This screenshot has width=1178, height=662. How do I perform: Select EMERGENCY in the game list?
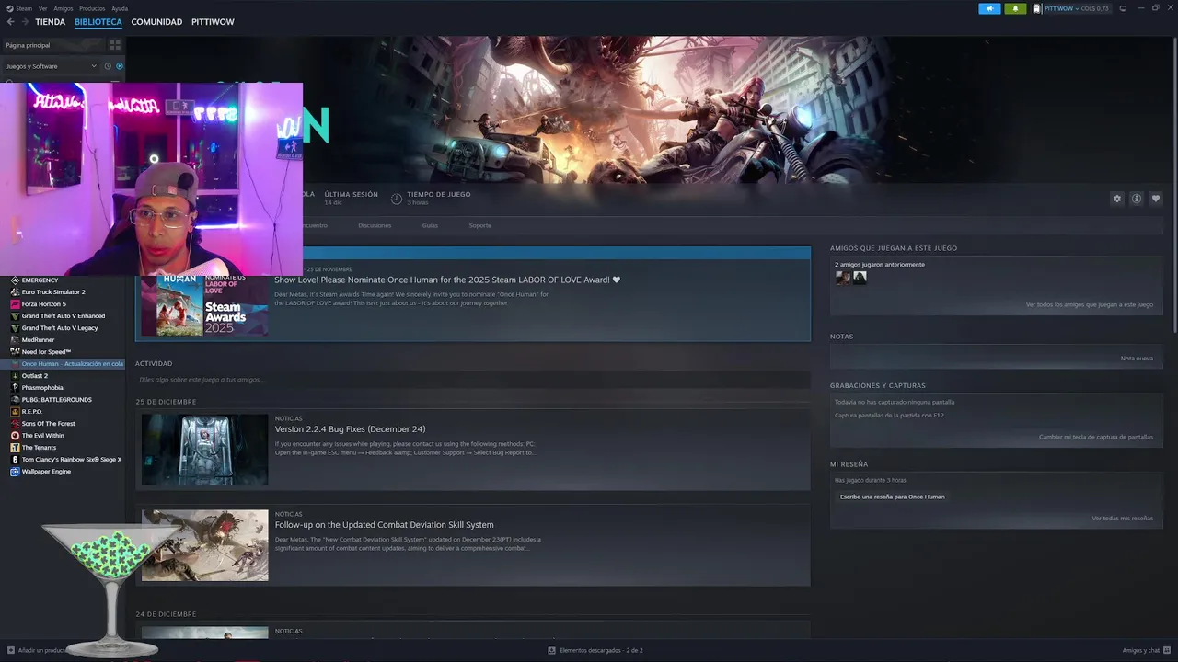pyautogui.click(x=40, y=280)
